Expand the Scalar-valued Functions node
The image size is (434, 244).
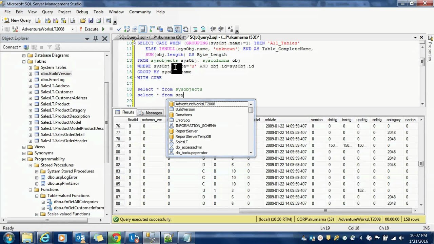point(37,214)
